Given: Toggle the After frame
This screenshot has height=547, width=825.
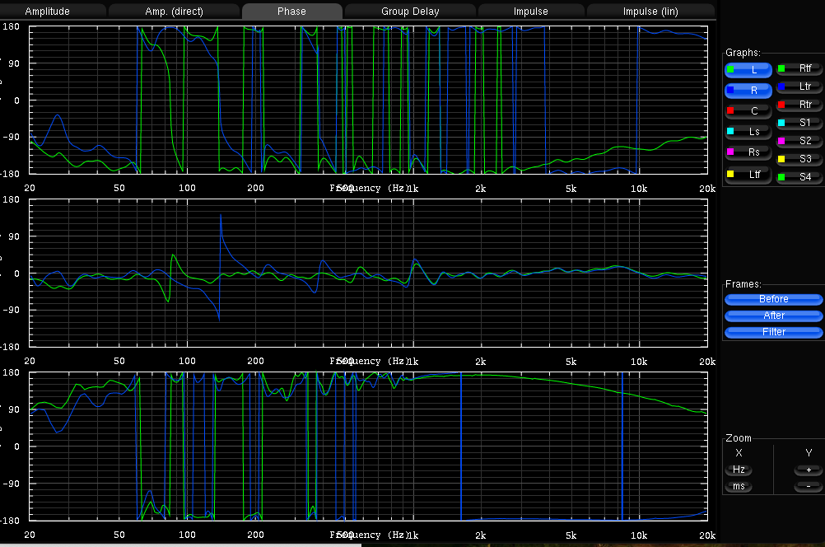Looking at the screenshot, I should click(x=773, y=316).
